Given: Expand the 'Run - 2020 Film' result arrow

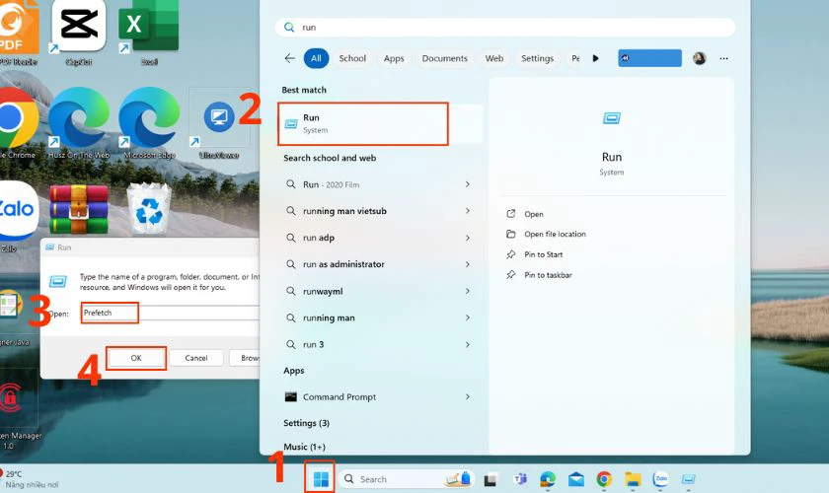Looking at the screenshot, I should pos(467,184).
